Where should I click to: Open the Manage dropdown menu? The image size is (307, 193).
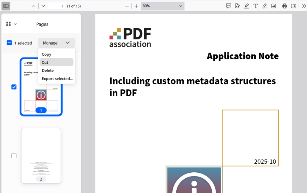[56, 43]
